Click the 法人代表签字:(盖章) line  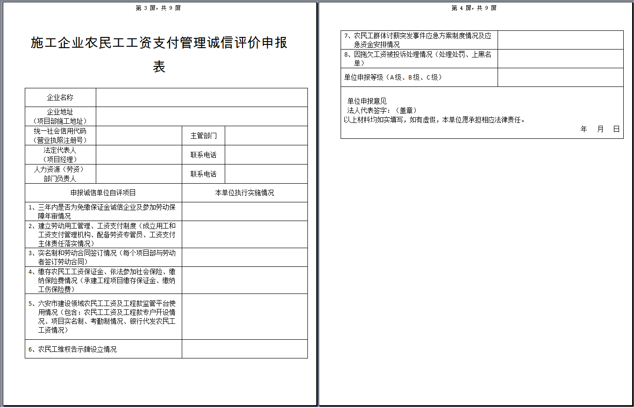point(382,110)
